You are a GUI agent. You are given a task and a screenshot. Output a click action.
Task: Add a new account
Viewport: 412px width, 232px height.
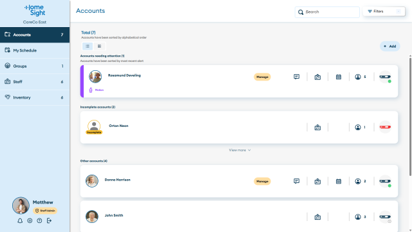pos(389,46)
